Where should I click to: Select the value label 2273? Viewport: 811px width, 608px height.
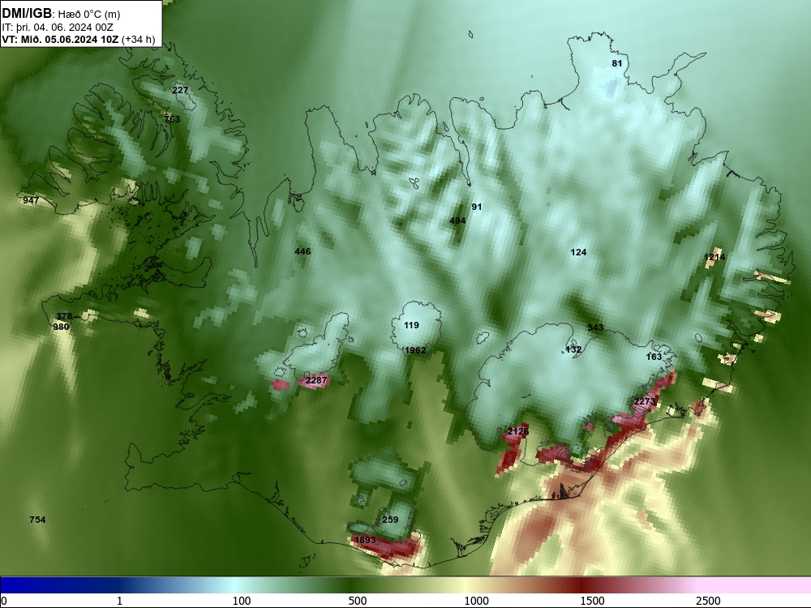point(645,401)
